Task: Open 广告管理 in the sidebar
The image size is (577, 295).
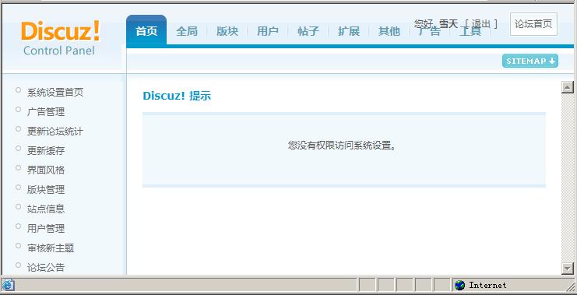Action: [x=46, y=112]
